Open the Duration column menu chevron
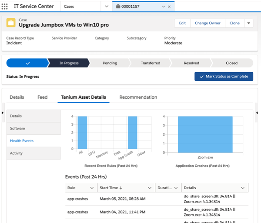Viewport: 261px width, 223px height. [176, 188]
